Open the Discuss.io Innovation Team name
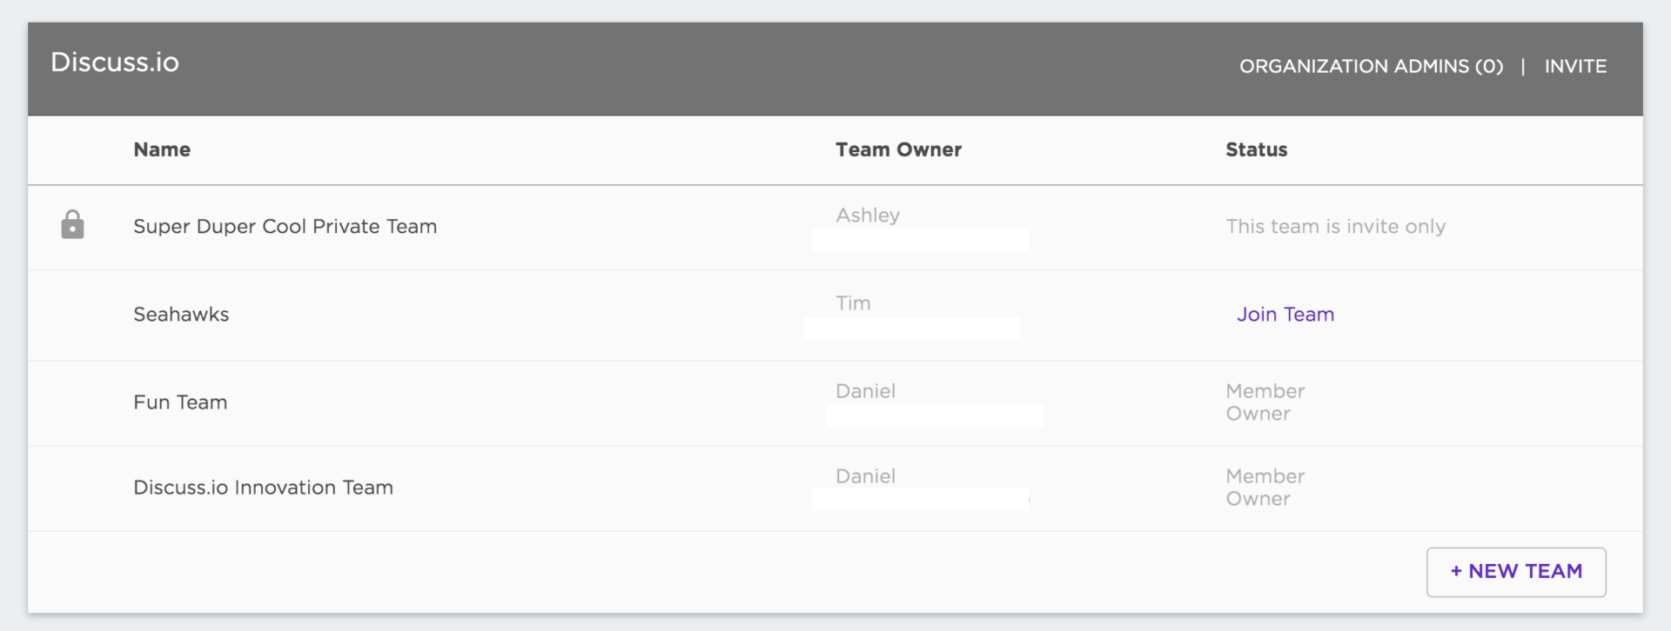Screen dimensions: 1671x631 tap(263, 488)
